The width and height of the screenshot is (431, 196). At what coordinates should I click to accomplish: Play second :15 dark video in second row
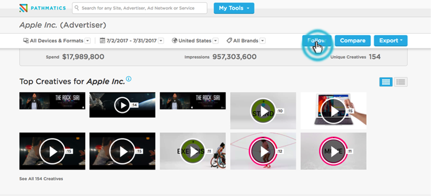coord(122,151)
